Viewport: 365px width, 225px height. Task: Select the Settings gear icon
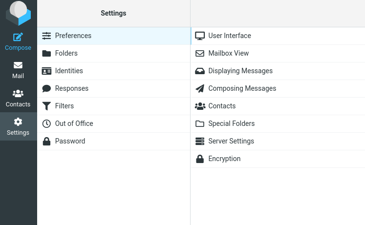[x=18, y=122]
